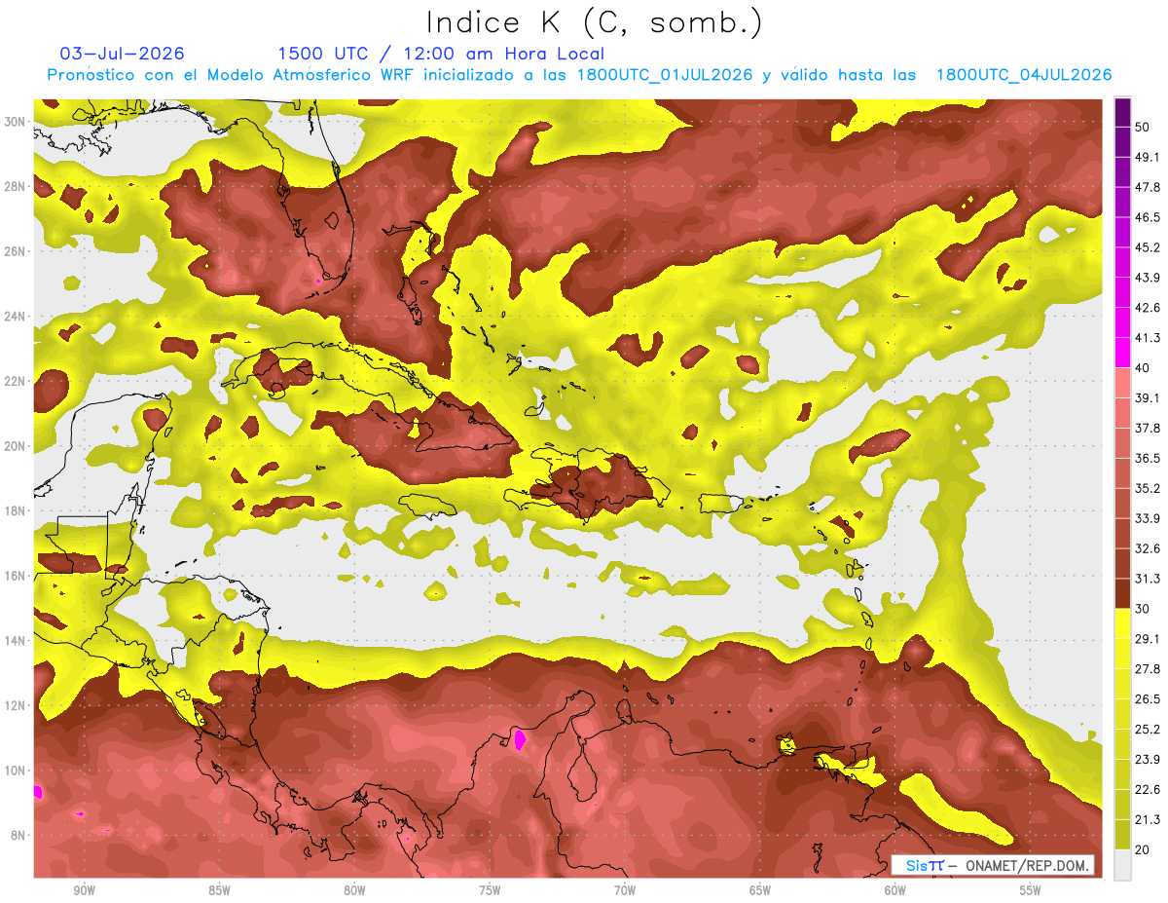Pick the bright yellow swatch between 29.1 and 30
Screen dimensions: 1168x903
click(1122, 623)
